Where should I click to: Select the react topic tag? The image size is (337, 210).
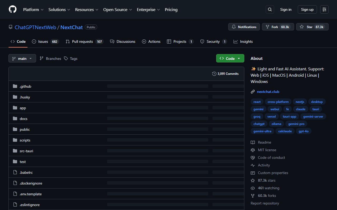(257, 102)
